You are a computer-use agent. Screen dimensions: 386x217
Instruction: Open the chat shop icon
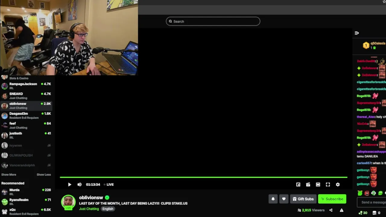coord(375,213)
